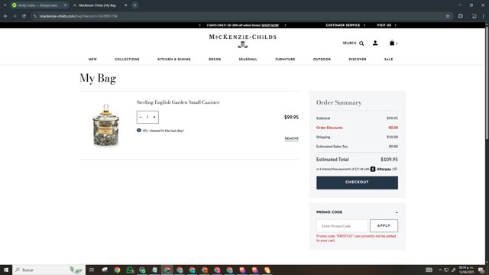Click the Enter Promo Code field
Image resolution: width=489 pixels, height=275 pixels.
[342, 226]
